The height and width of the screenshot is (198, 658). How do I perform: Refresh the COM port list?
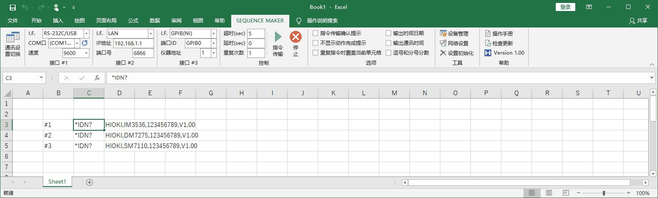click(x=84, y=43)
